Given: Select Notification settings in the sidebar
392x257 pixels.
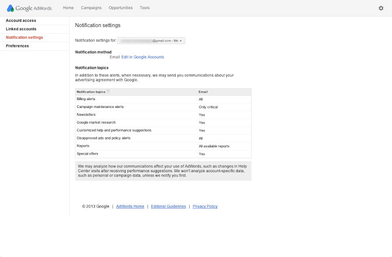Looking at the screenshot, I should (x=25, y=38).
